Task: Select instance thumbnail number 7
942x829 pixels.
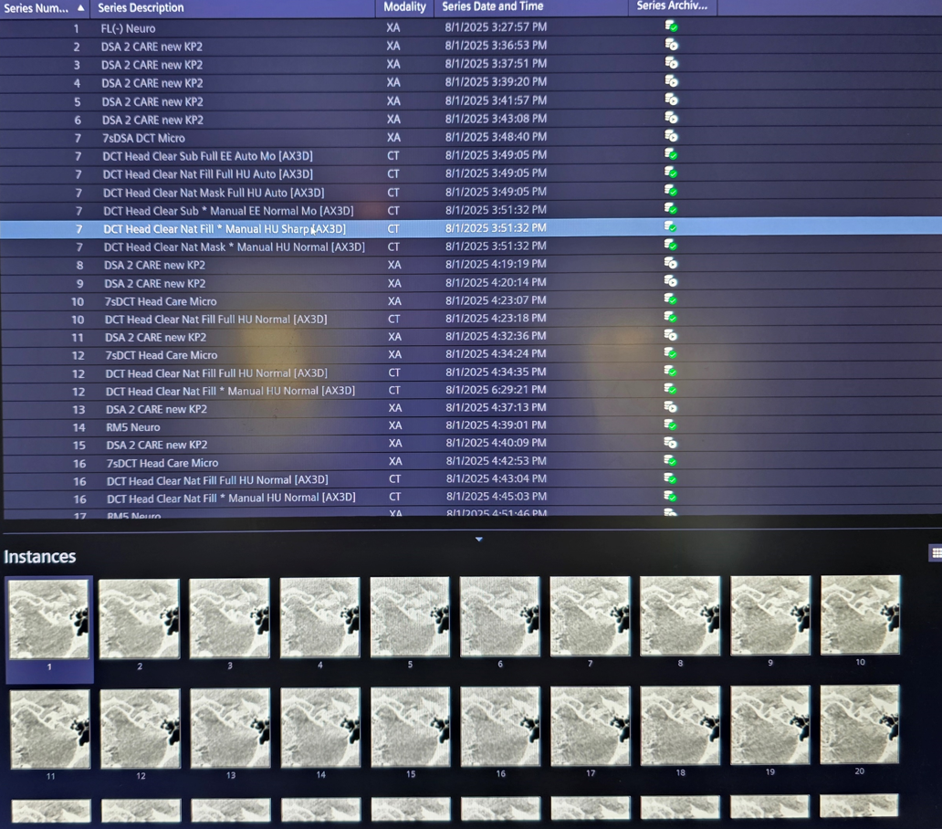Action: (590, 616)
